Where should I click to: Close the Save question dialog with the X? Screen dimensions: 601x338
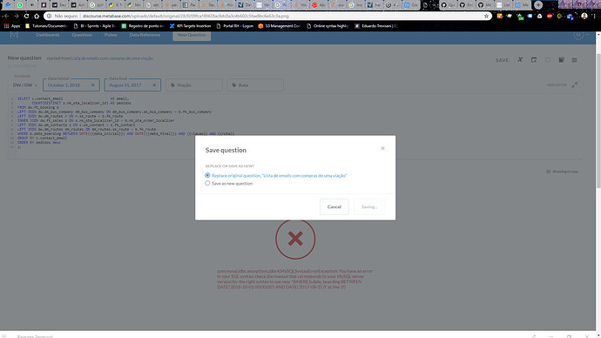[x=382, y=148]
